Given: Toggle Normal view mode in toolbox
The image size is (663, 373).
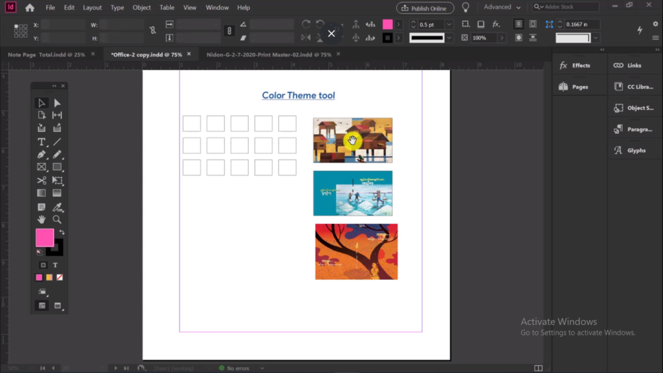Looking at the screenshot, I should tap(42, 306).
